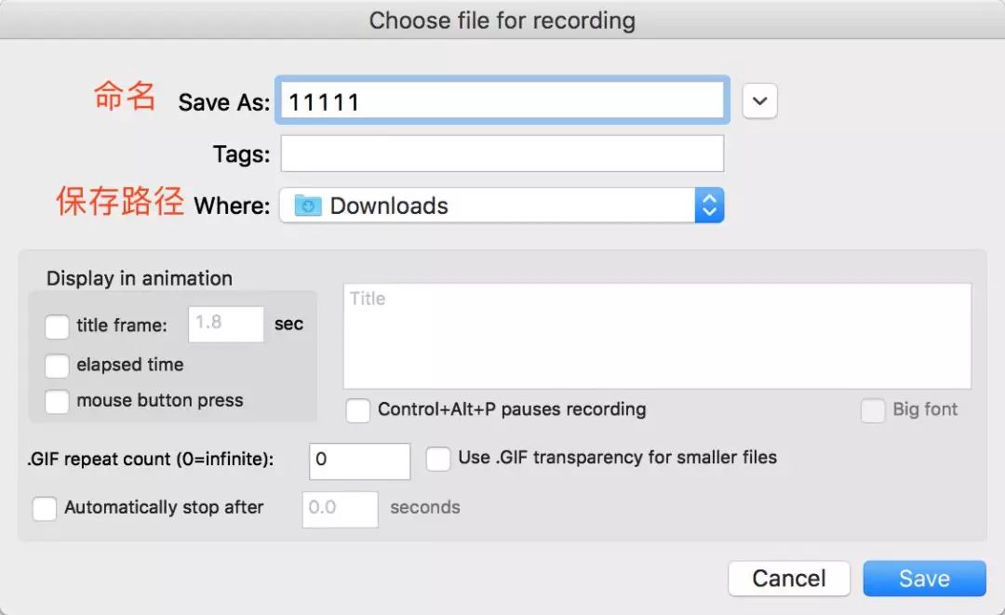This screenshot has height=615, width=1005.
Task: Open the Where folder dropdown
Action: (502, 205)
